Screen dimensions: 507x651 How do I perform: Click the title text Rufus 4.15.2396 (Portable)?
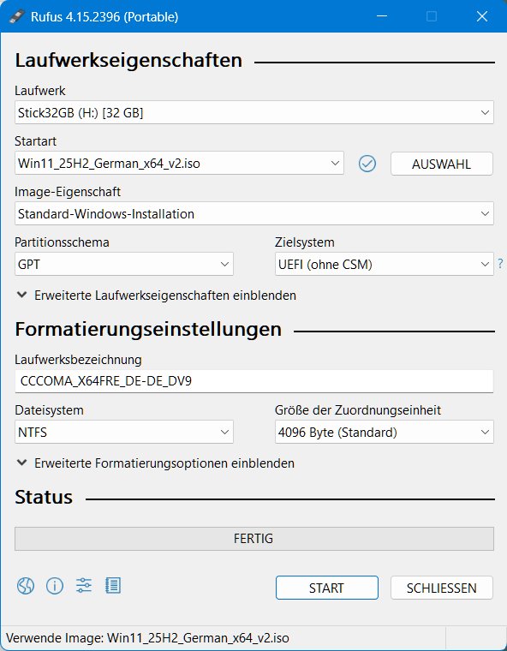pyautogui.click(x=104, y=16)
